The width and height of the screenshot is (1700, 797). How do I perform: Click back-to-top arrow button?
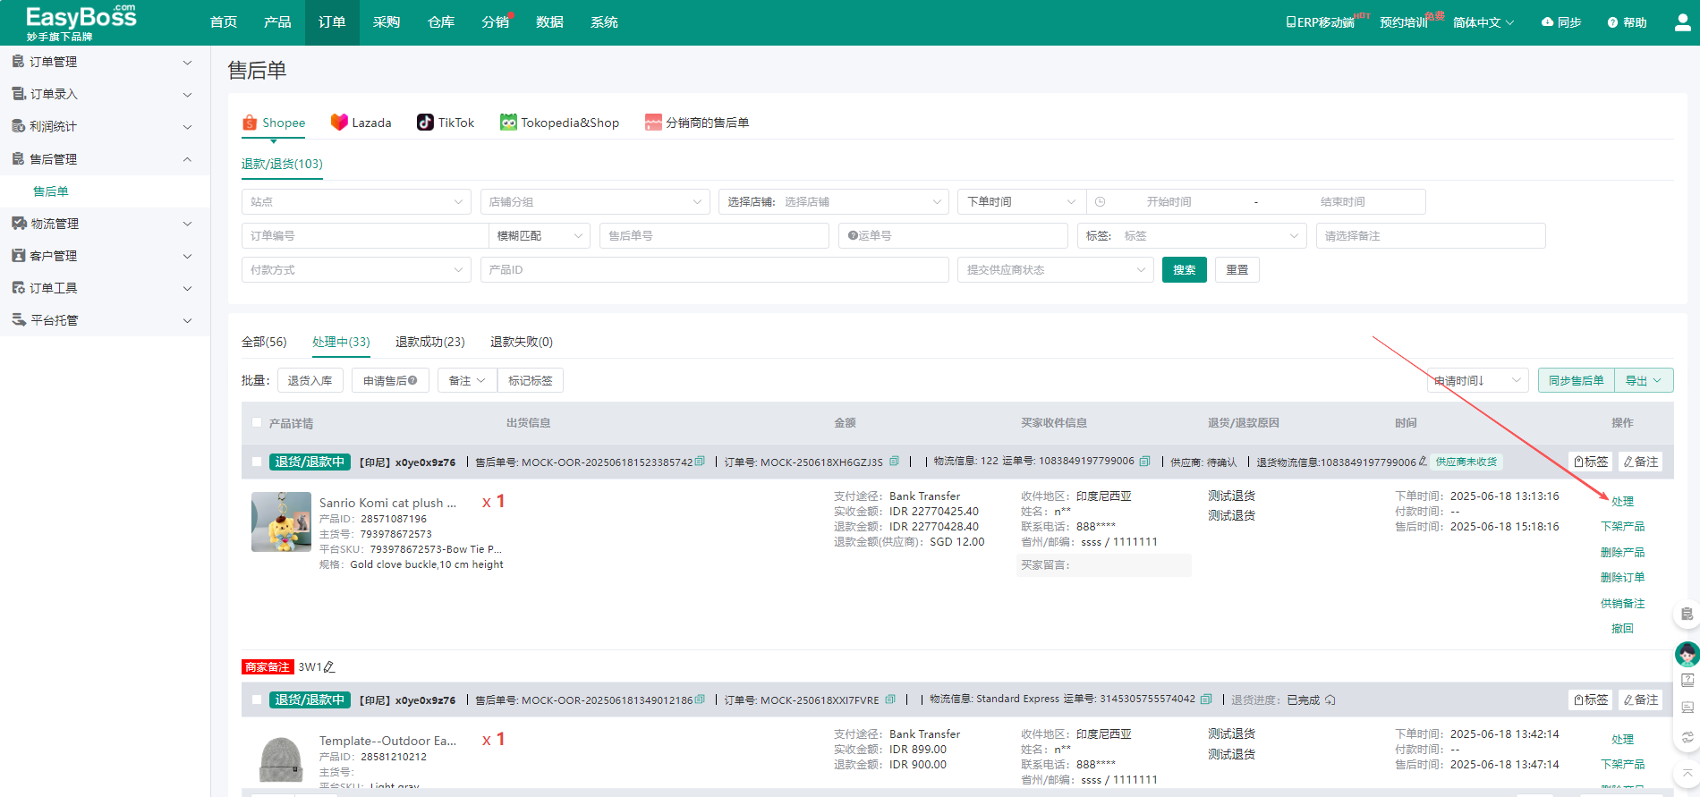coord(1687,772)
